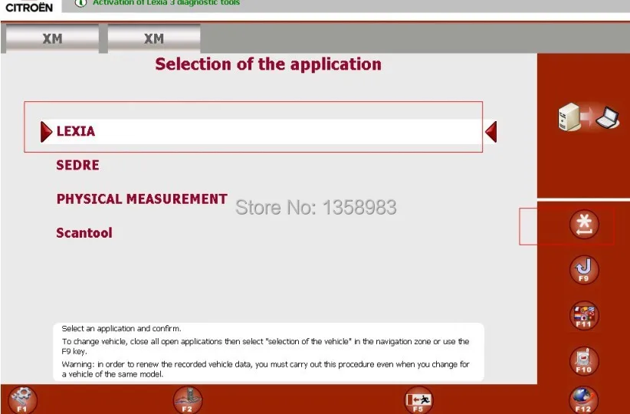Click the right-pointing arrow beside LEXIA
Image resolution: width=630 pixels, height=414 pixels.
tap(46, 132)
